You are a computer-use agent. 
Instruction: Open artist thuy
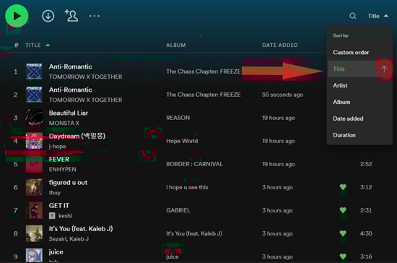(55, 193)
